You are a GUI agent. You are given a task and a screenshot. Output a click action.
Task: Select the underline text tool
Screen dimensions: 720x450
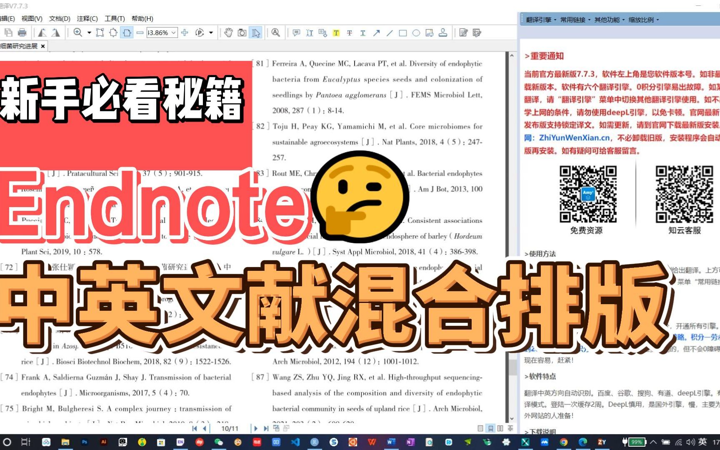tap(362, 33)
